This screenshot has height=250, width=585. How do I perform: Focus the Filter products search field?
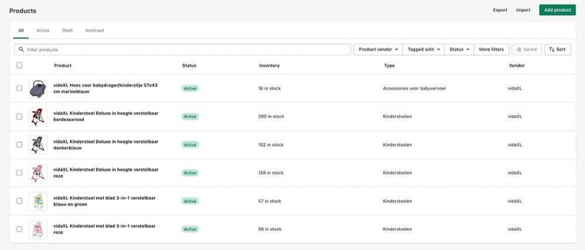pos(183,49)
